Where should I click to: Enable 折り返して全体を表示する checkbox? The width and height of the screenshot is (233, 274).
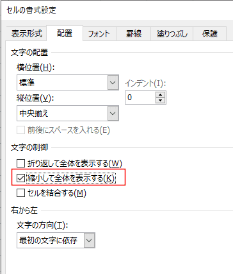tap(20, 164)
